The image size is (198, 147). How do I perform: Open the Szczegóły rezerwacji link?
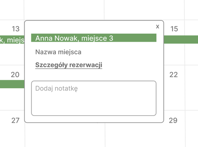coord(69,65)
